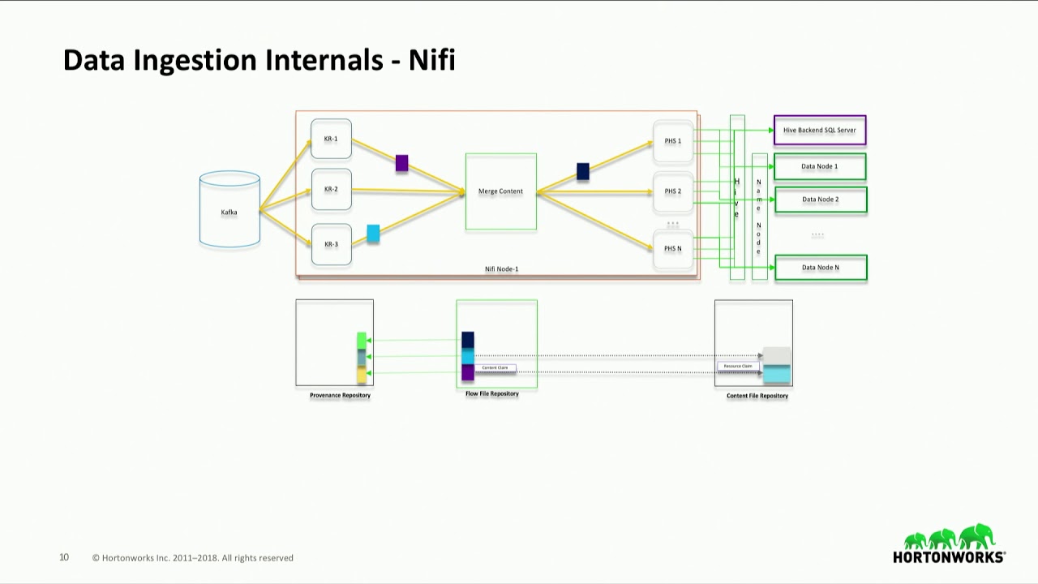Click the slide title 'Data Ingestion Internals - Nifi'
The height and width of the screenshot is (584, 1038).
coord(259,60)
